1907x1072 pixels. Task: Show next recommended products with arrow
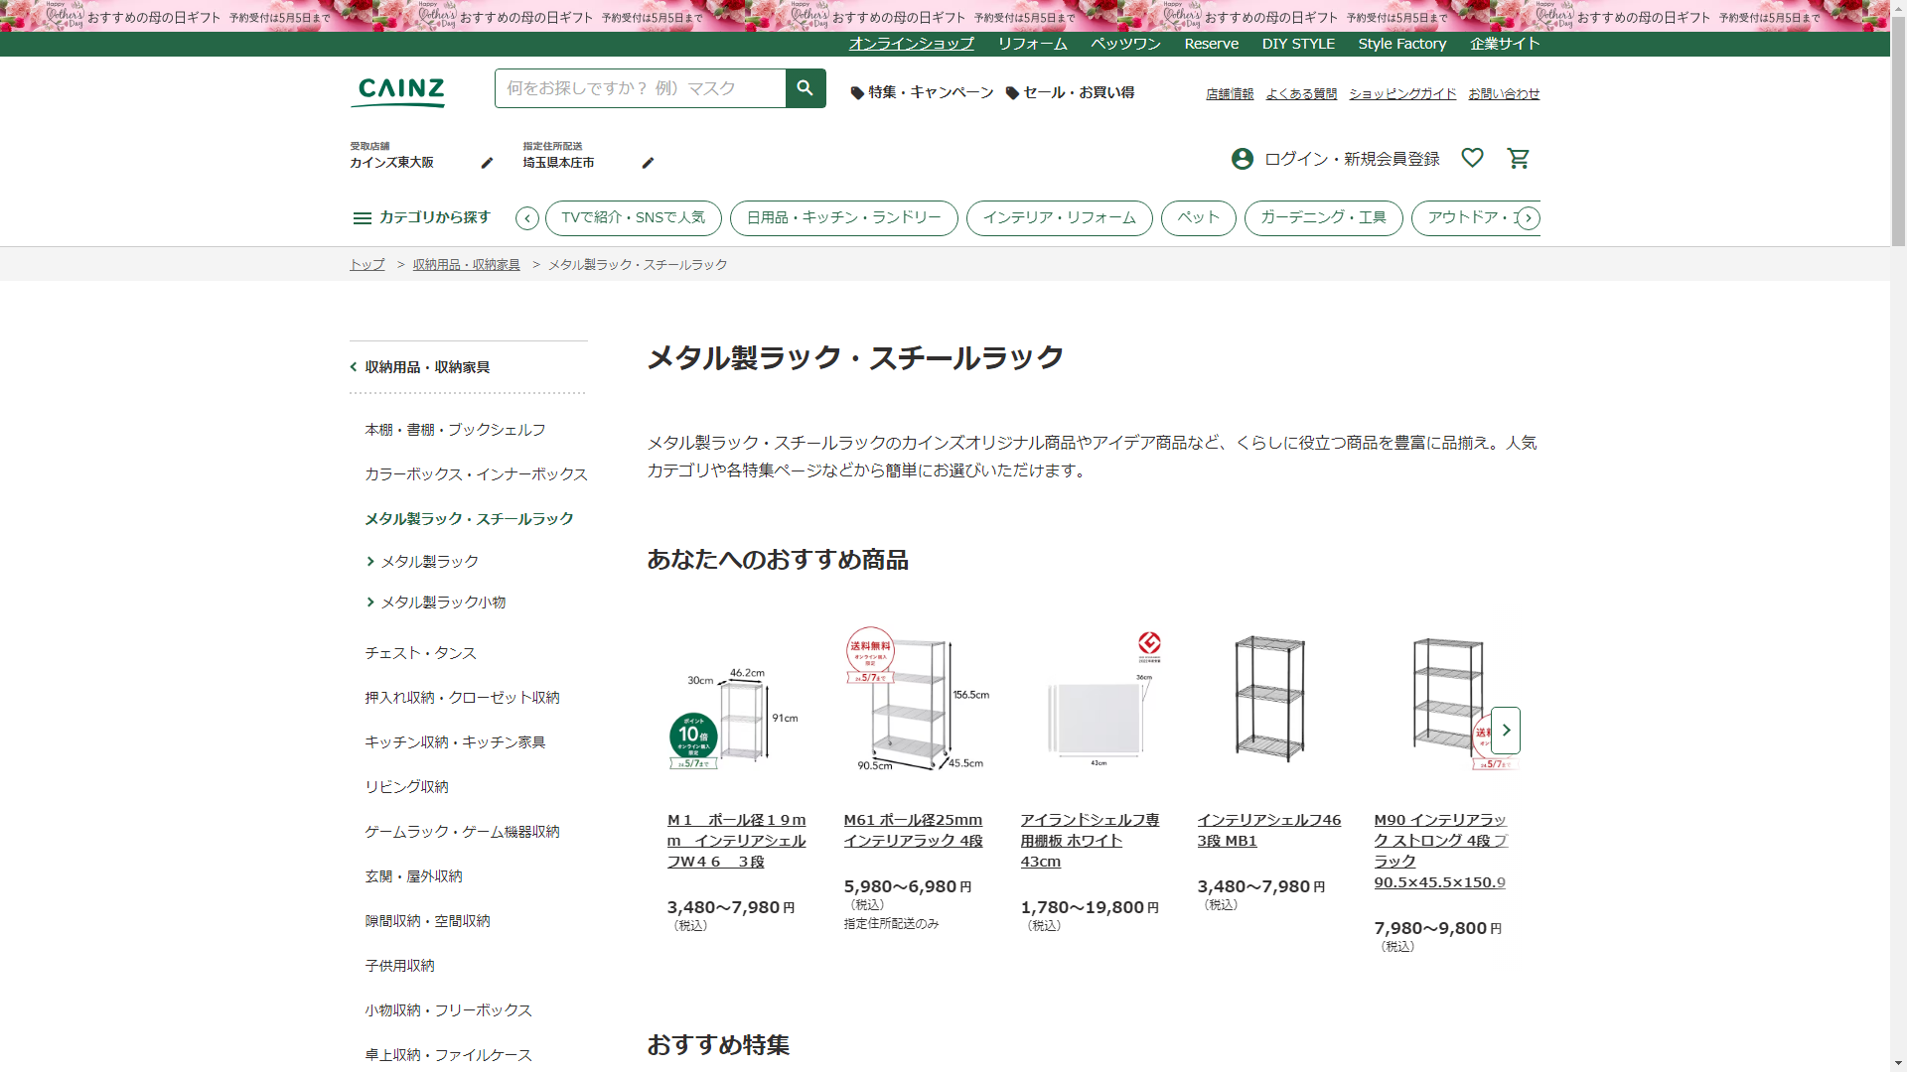pyautogui.click(x=1505, y=731)
